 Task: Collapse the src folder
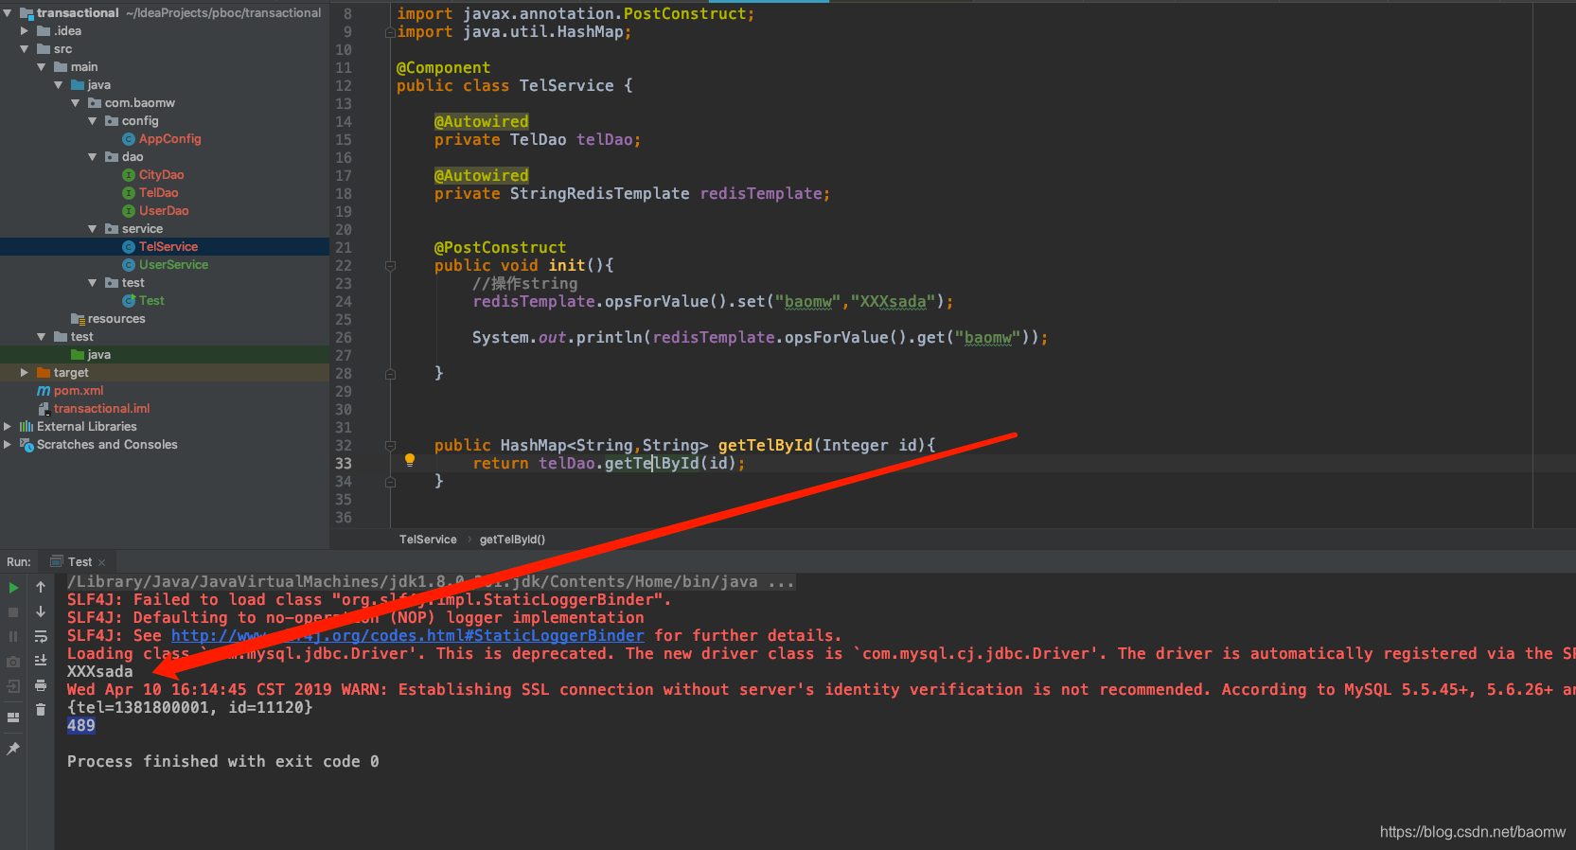[x=25, y=49]
